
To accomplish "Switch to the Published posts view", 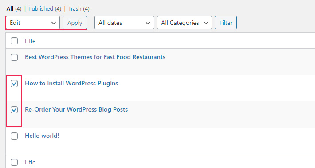I will pyautogui.click(x=40, y=8).
